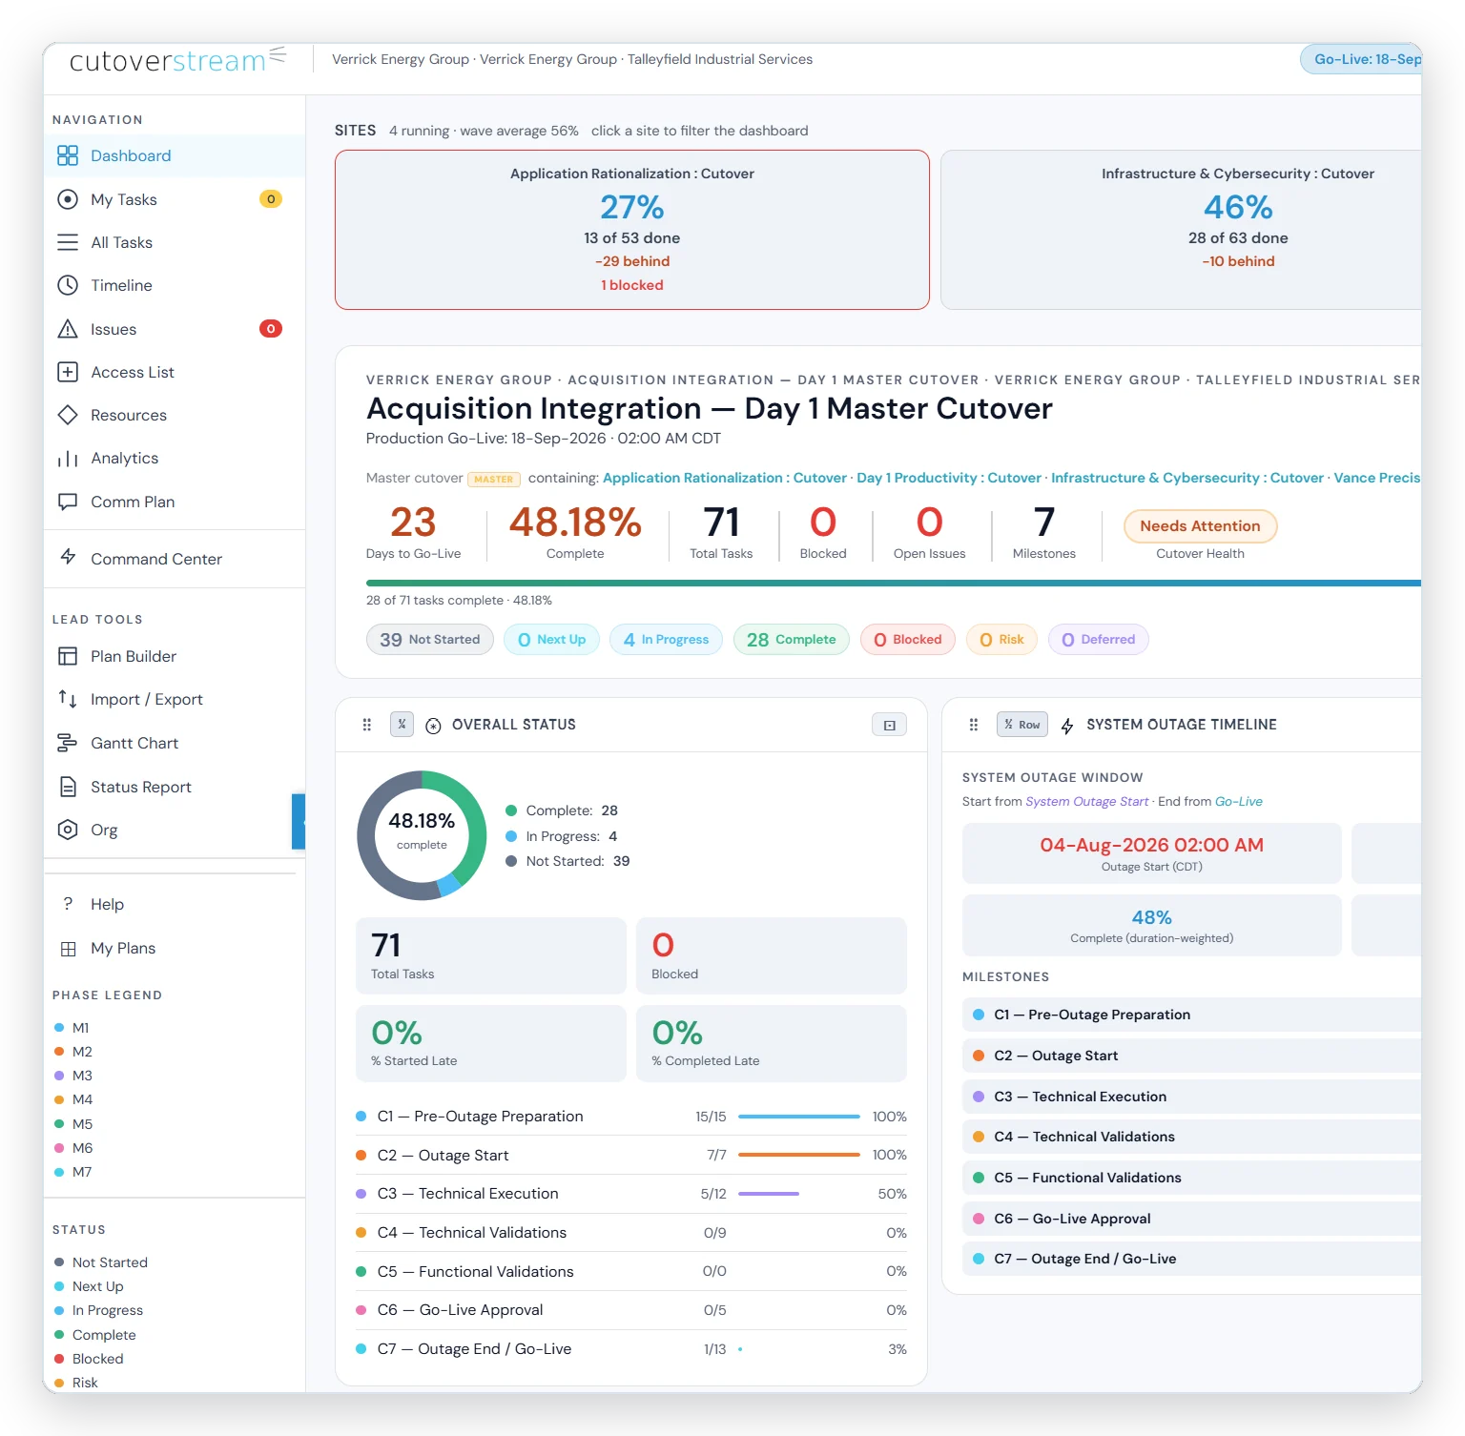Viewport: 1465px width, 1436px height.
Task: Grab the System Outage Timeline drag handle
Action: pyautogui.click(x=974, y=725)
